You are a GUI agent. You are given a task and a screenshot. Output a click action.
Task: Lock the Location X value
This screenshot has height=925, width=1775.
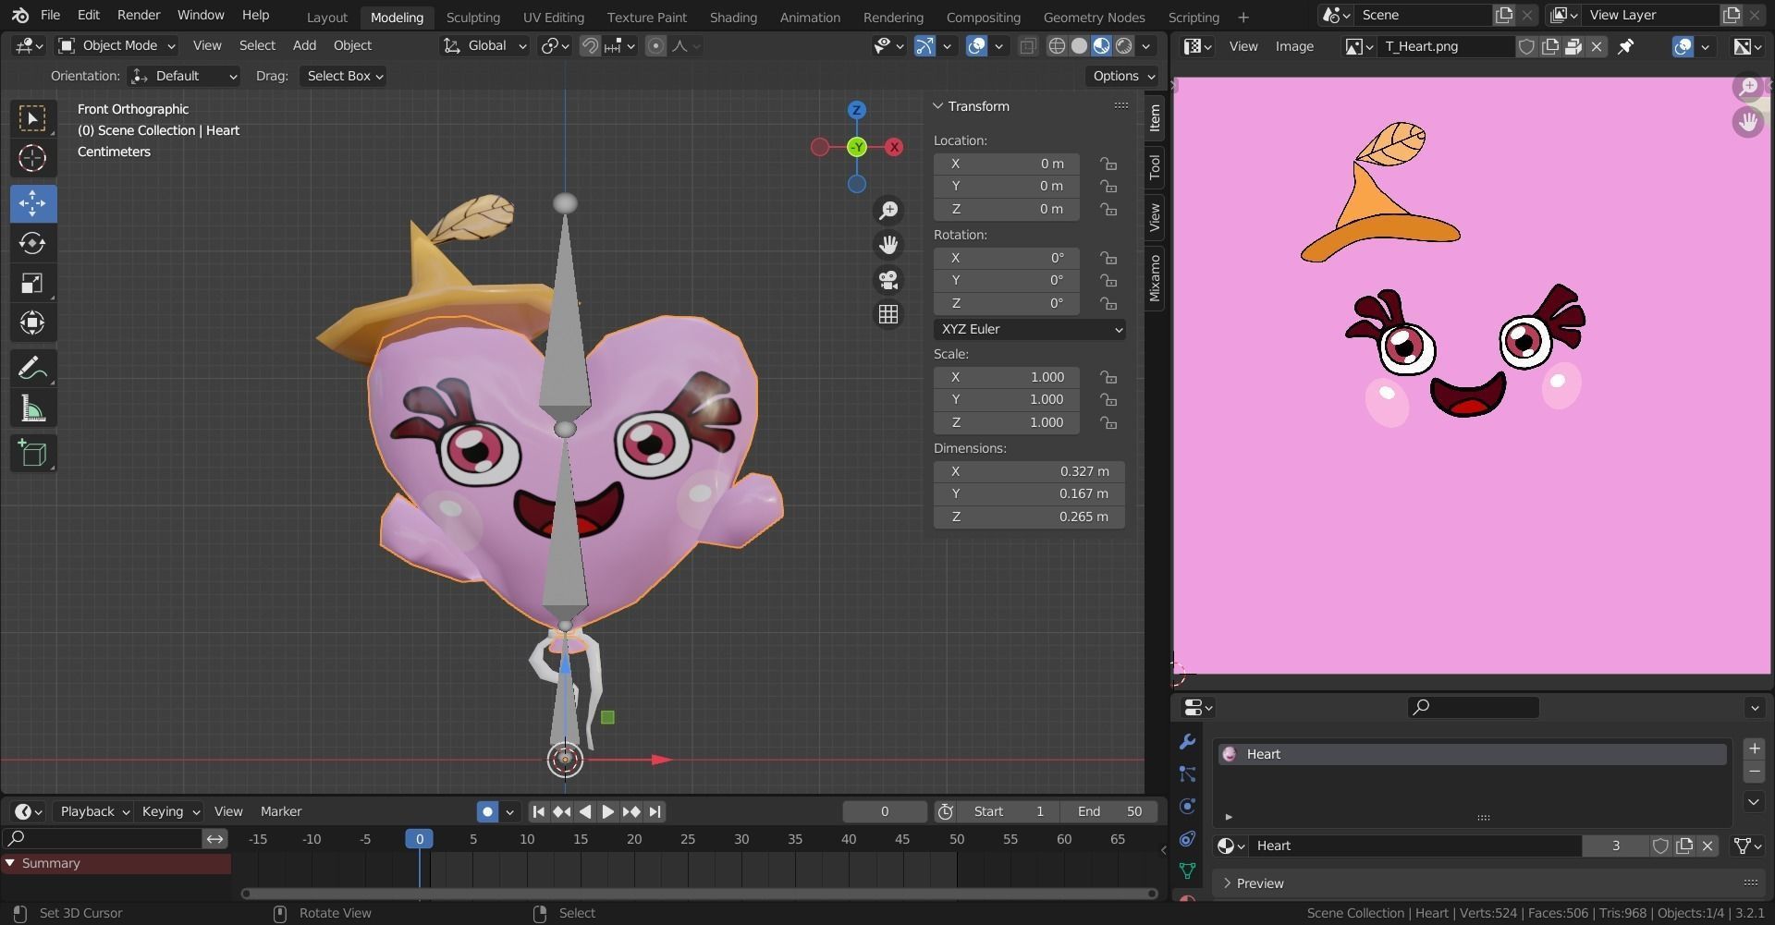click(x=1108, y=164)
